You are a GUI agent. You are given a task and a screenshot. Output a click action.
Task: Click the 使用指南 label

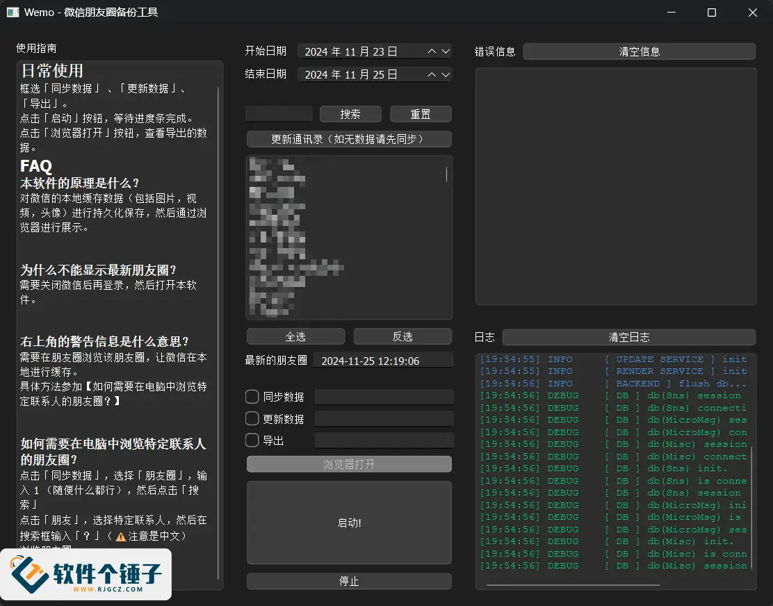click(x=36, y=48)
